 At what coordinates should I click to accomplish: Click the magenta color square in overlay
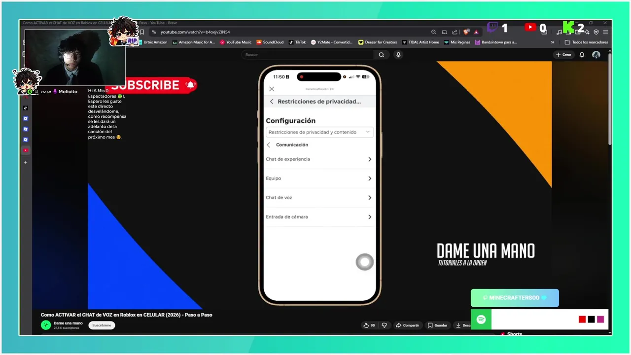[x=600, y=319]
